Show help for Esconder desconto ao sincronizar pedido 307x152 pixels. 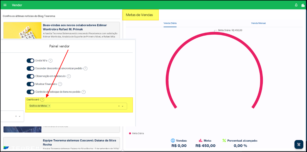click(86, 68)
